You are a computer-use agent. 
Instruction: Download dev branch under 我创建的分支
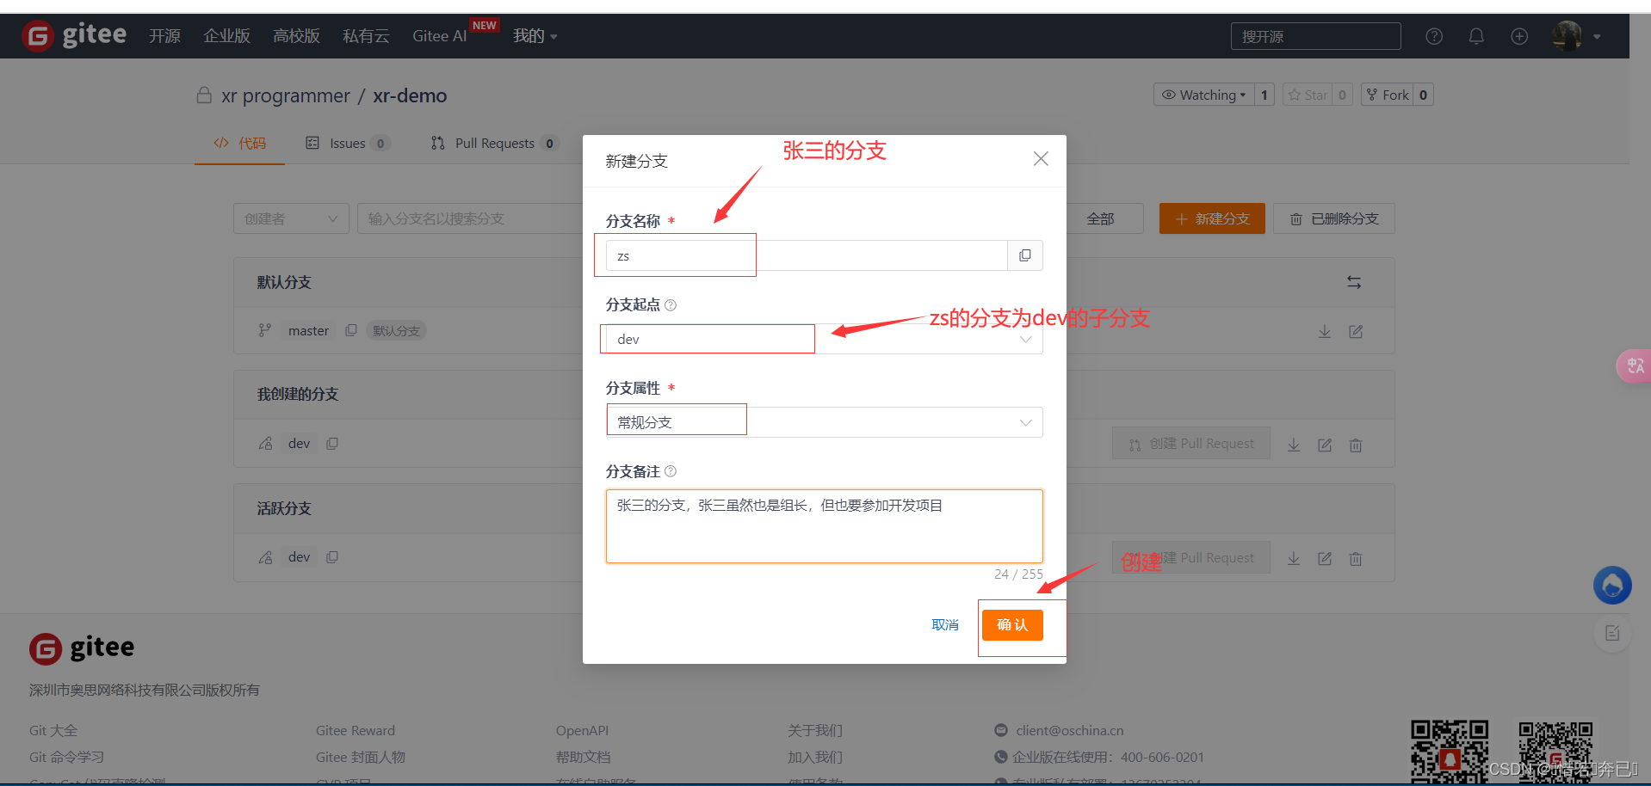[x=1294, y=445]
